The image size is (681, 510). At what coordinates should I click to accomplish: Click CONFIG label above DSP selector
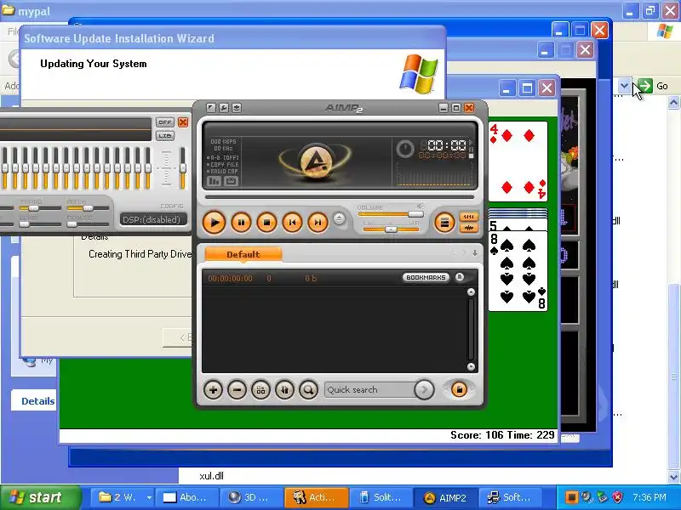click(172, 206)
